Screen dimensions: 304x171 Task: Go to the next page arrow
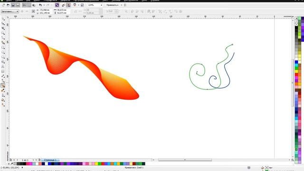coord(33,160)
